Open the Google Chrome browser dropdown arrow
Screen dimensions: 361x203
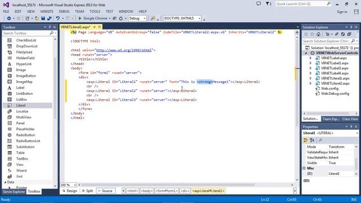coord(109,19)
